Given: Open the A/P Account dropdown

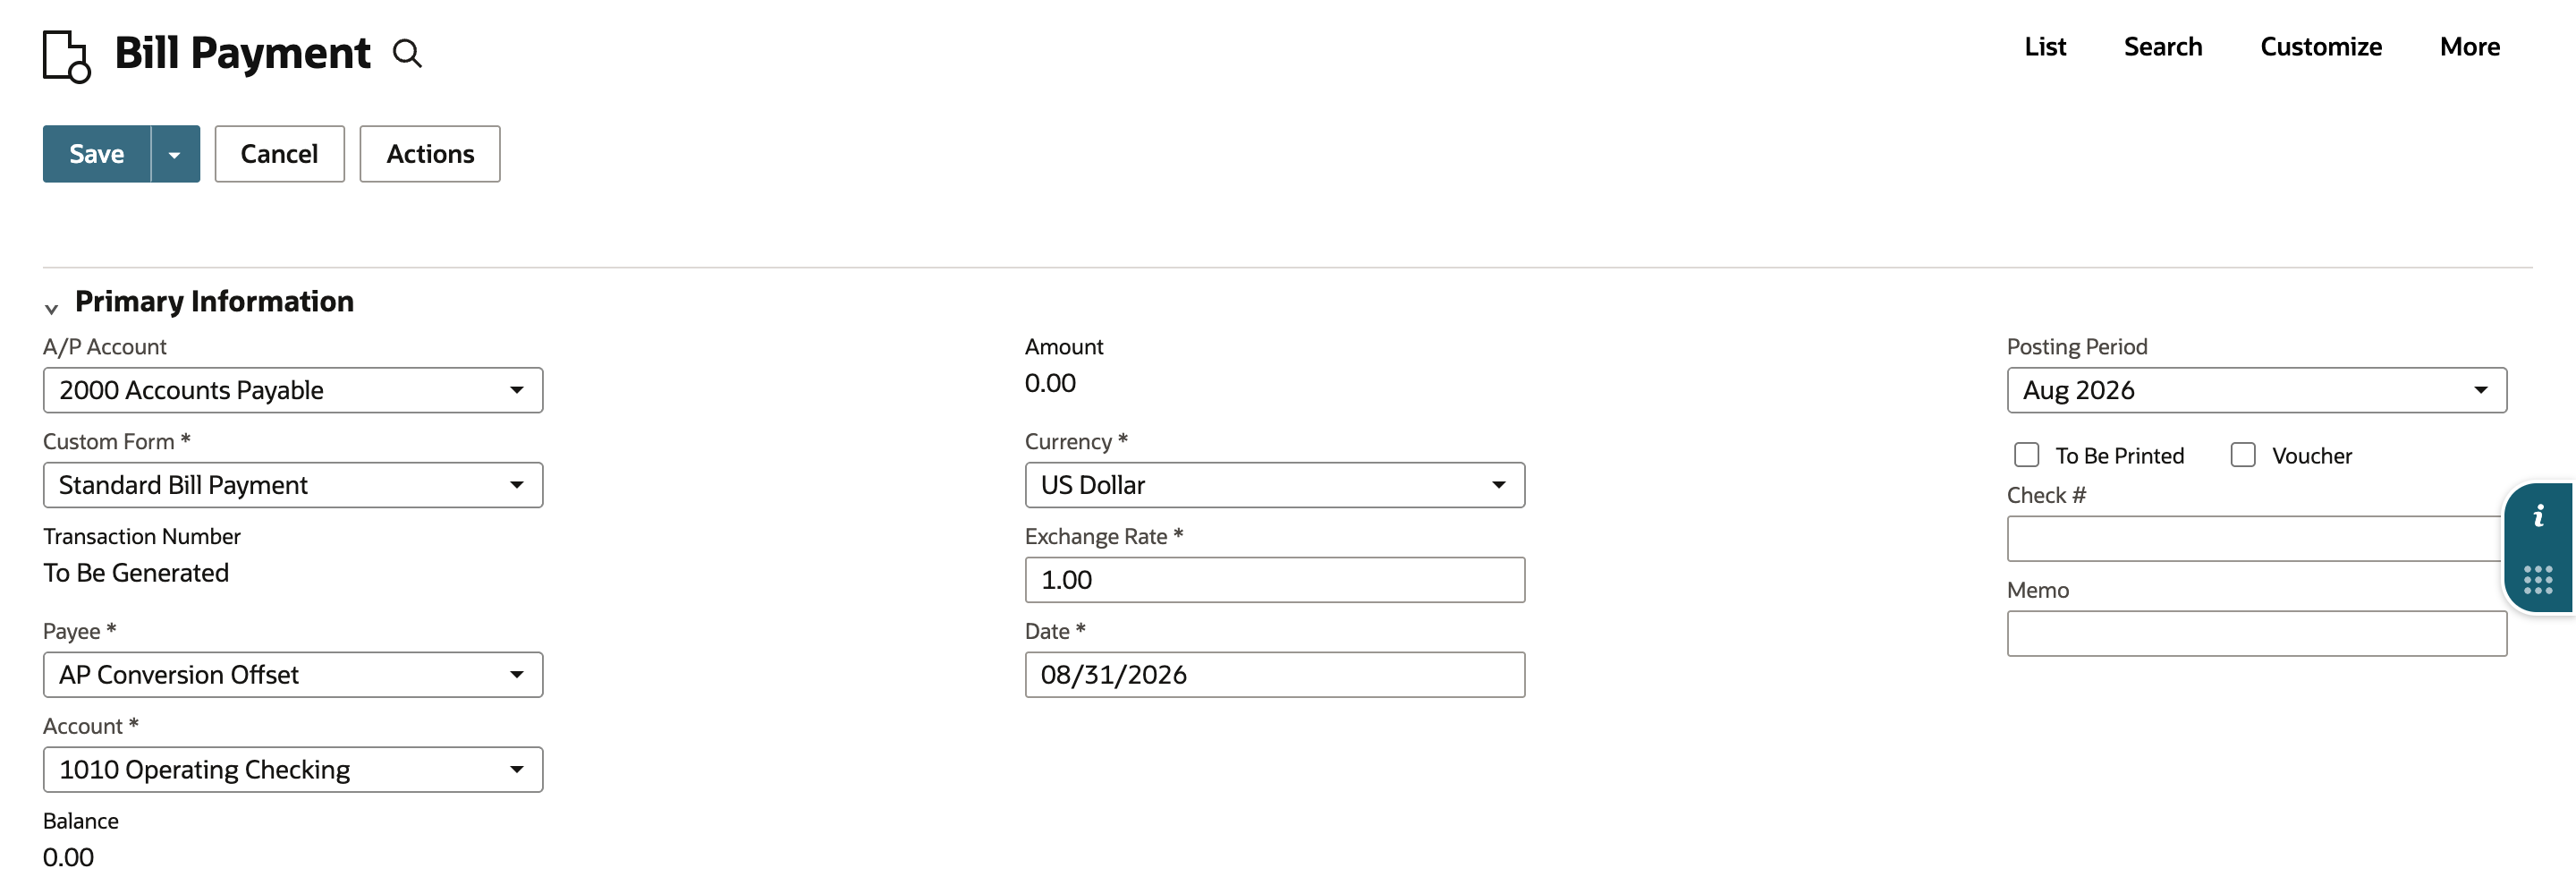Looking at the screenshot, I should (293, 390).
